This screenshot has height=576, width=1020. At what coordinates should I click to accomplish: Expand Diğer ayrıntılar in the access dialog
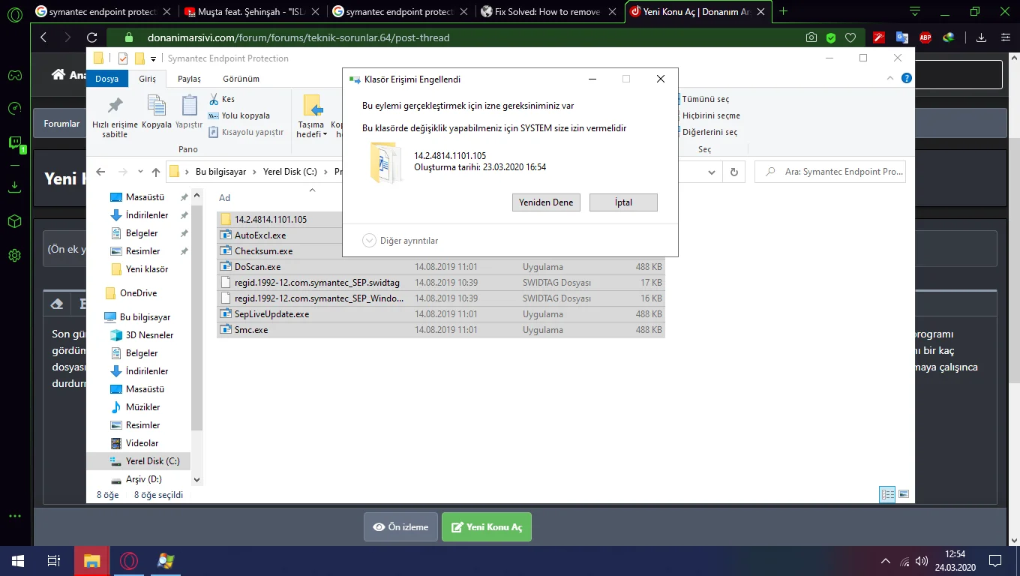coord(400,241)
